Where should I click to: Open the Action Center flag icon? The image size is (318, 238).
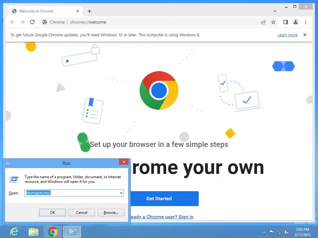pyautogui.click(x=271, y=232)
